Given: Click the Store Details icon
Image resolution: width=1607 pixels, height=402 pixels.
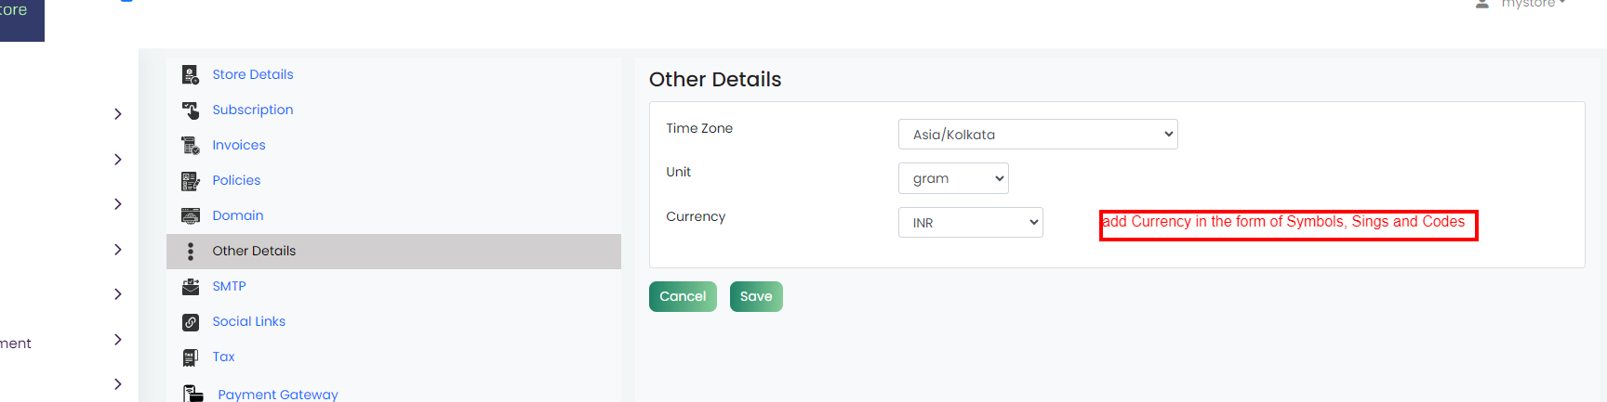Looking at the screenshot, I should [x=191, y=74].
